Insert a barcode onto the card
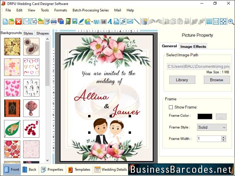The height and width of the screenshot is (176, 235). click(x=104, y=21)
